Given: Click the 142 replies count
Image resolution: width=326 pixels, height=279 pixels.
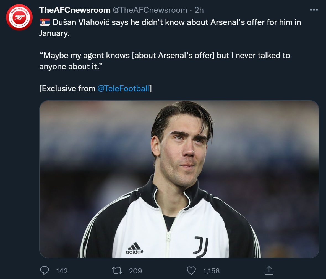Looking at the screenshot, I should point(62,271).
